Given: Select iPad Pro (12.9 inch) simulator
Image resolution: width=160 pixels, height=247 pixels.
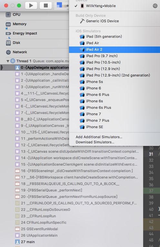Looking at the screenshot, I should (x=115, y=69).
